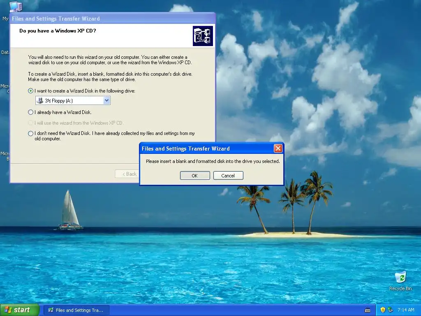Click the 'Do you have a Windows XP CD?' heading
Image resolution: width=421 pixels, height=316 pixels.
pyautogui.click(x=58, y=31)
